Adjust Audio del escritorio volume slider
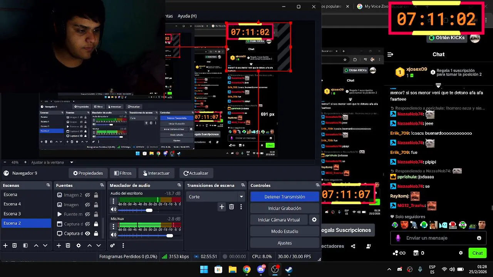This screenshot has height=277, width=493. [149, 210]
